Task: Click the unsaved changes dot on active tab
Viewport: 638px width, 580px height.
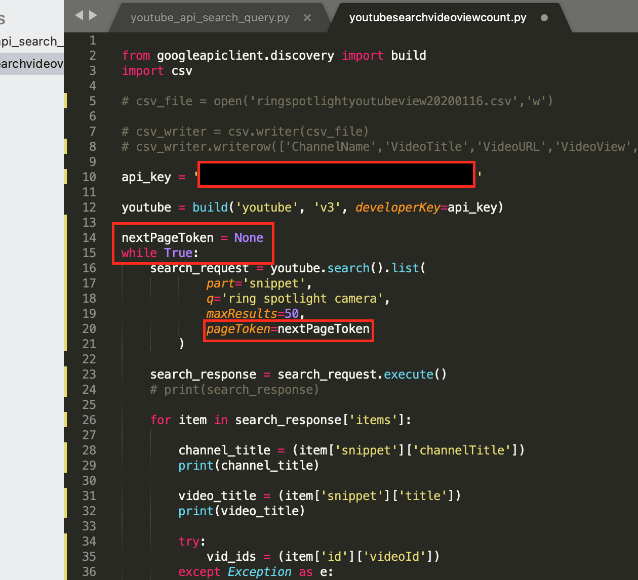Action: click(544, 17)
